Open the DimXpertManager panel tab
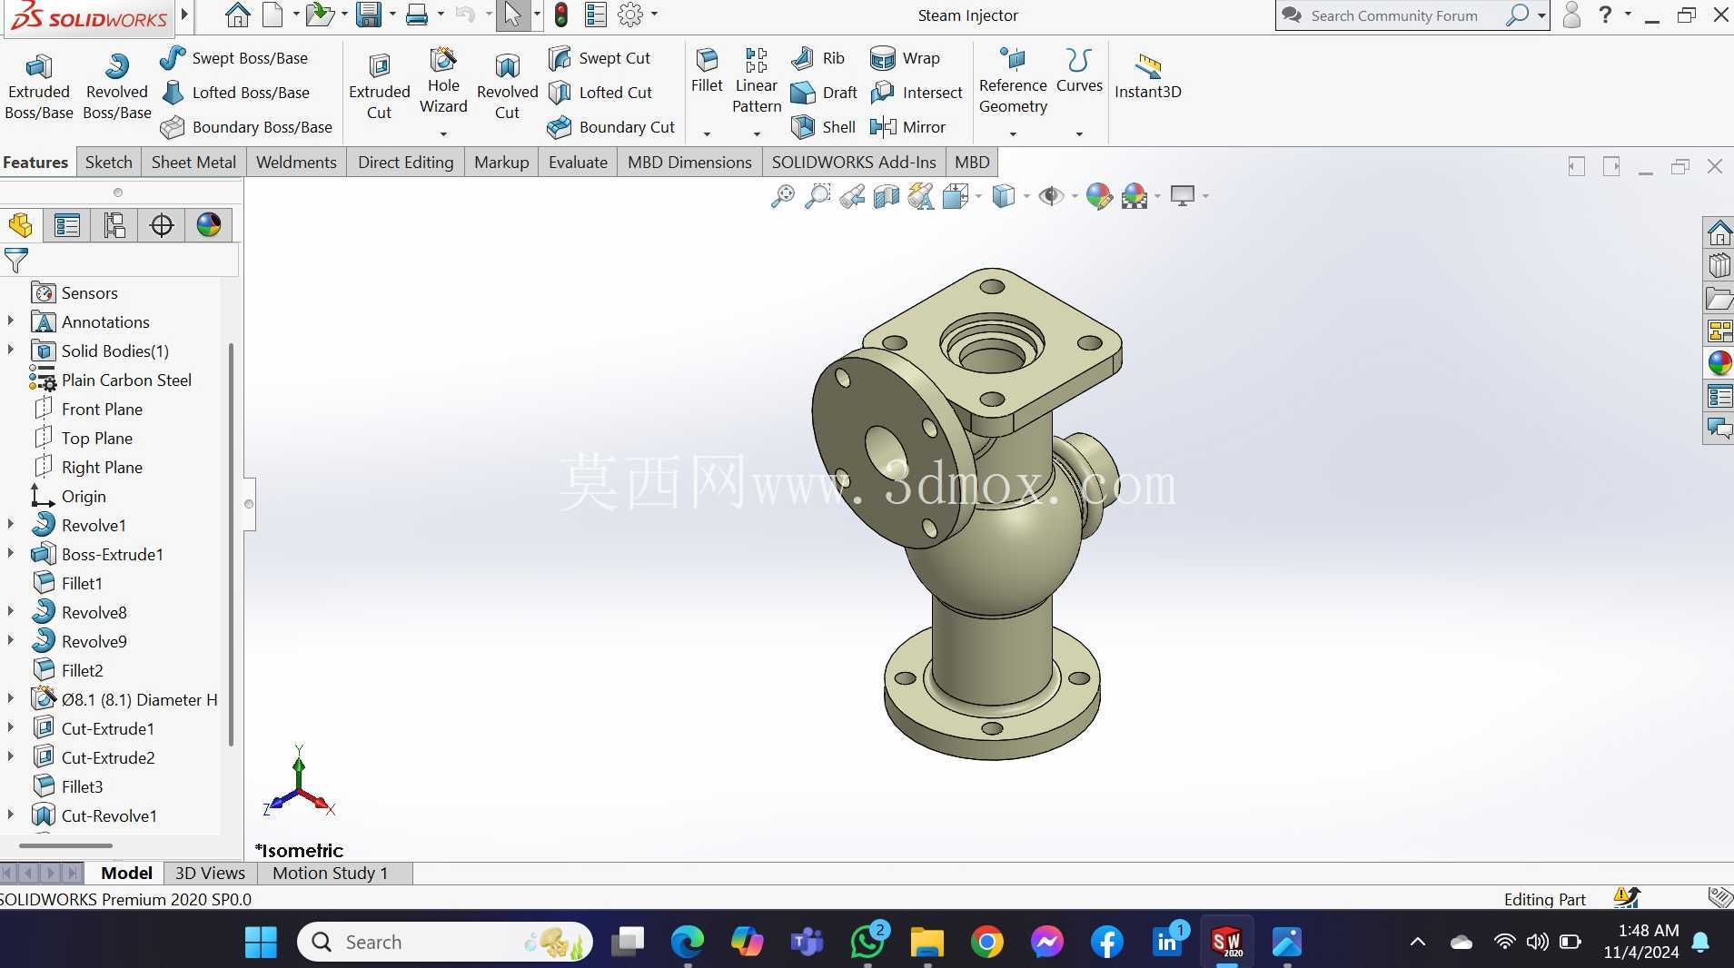1734x968 pixels. click(x=162, y=225)
